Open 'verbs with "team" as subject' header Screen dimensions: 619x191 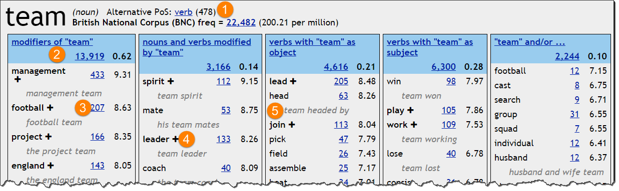[430, 47]
